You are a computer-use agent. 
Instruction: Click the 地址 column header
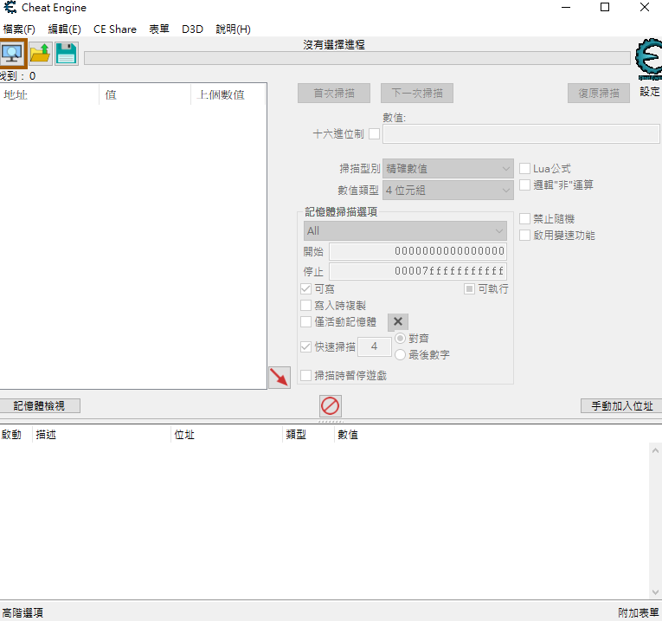coord(49,94)
